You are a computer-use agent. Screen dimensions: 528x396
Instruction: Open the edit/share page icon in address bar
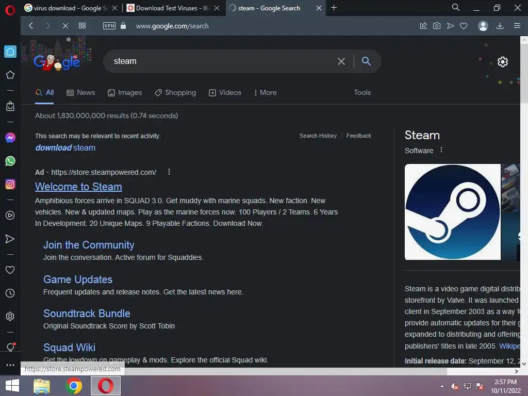pyautogui.click(x=423, y=26)
